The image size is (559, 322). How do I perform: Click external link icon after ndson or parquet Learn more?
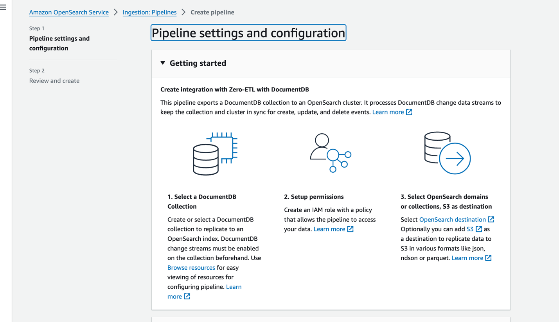pyautogui.click(x=488, y=258)
